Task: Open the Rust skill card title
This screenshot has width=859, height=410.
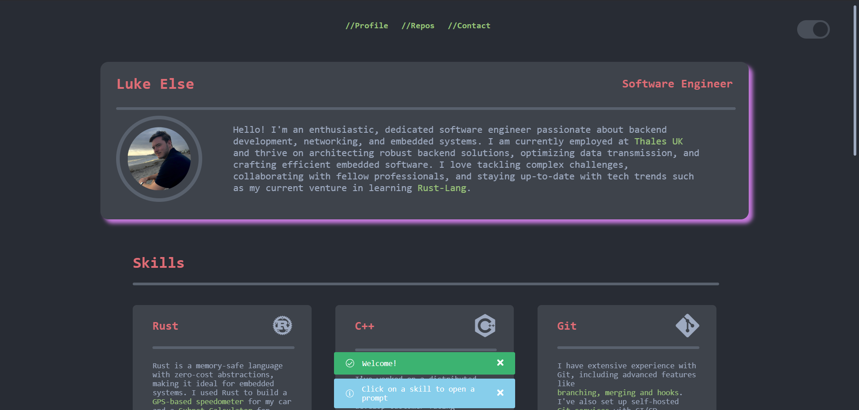Action: (x=165, y=326)
